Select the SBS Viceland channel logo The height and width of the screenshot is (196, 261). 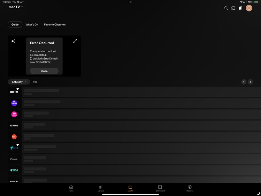[x=14, y=159]
